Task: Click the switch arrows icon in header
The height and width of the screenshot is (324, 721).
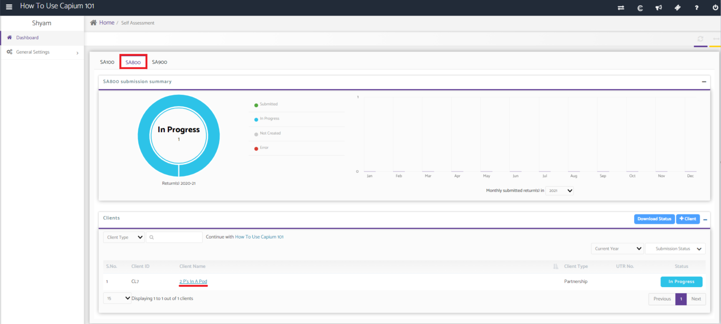Action: tap(621, 8)
